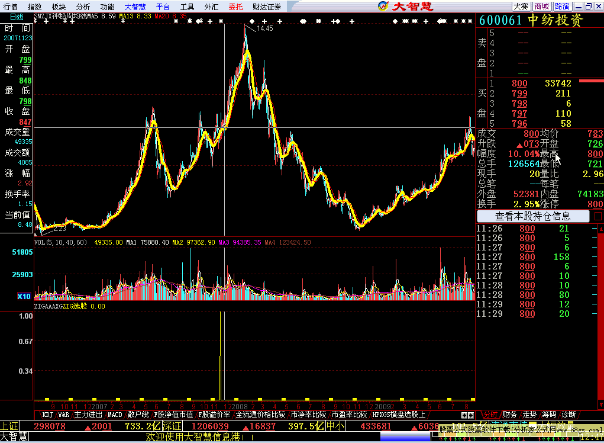Switch to the 主力进出 indicator tab

coord(88,415)
